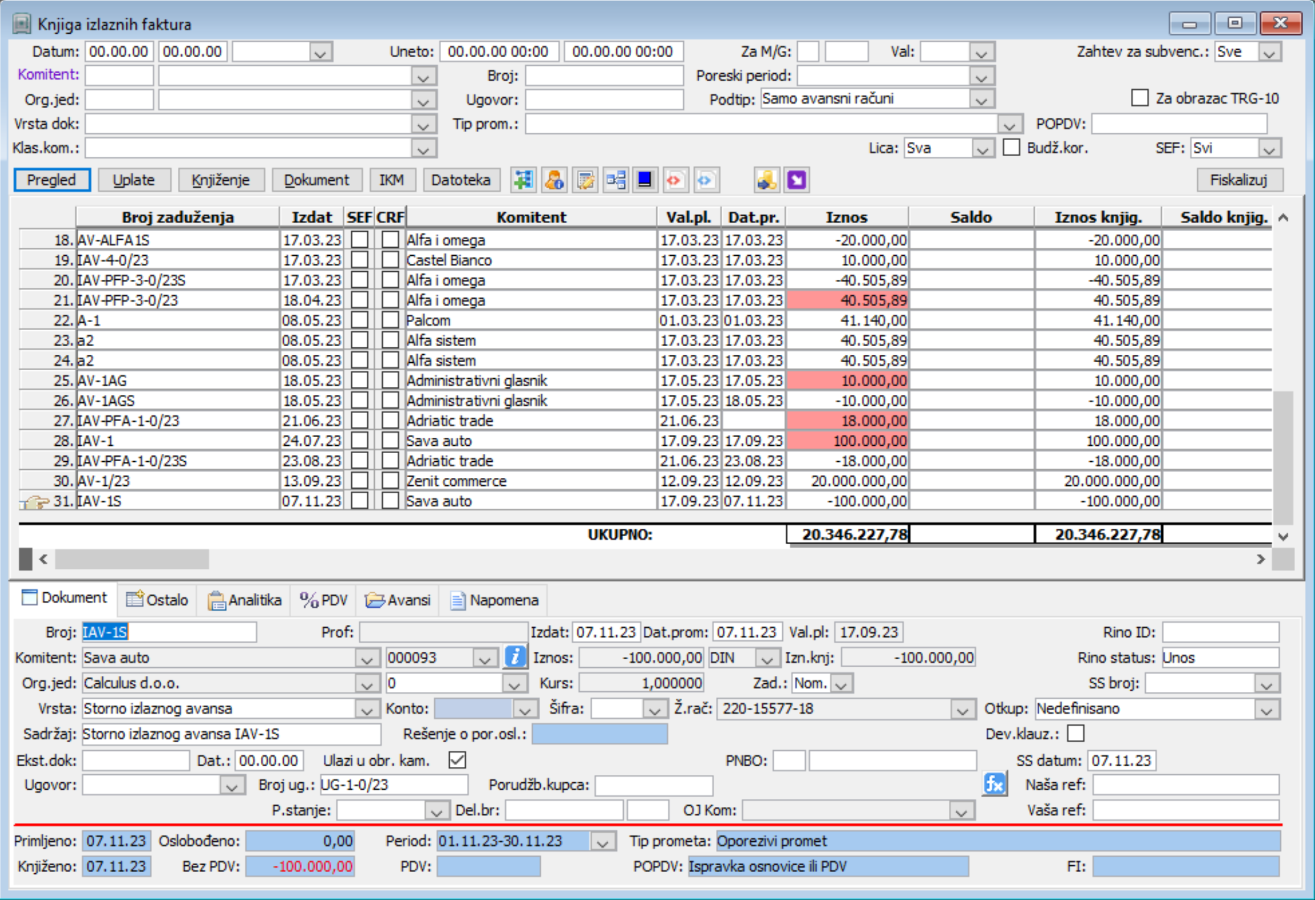Uncheck the Ulazi u obr. kam. checkbox
Screen dimensions: 1315x900
457,760
